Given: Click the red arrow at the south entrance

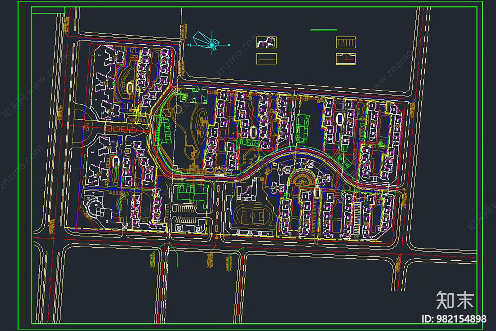Looking at the screenshot, I should [x=216, y=237].
